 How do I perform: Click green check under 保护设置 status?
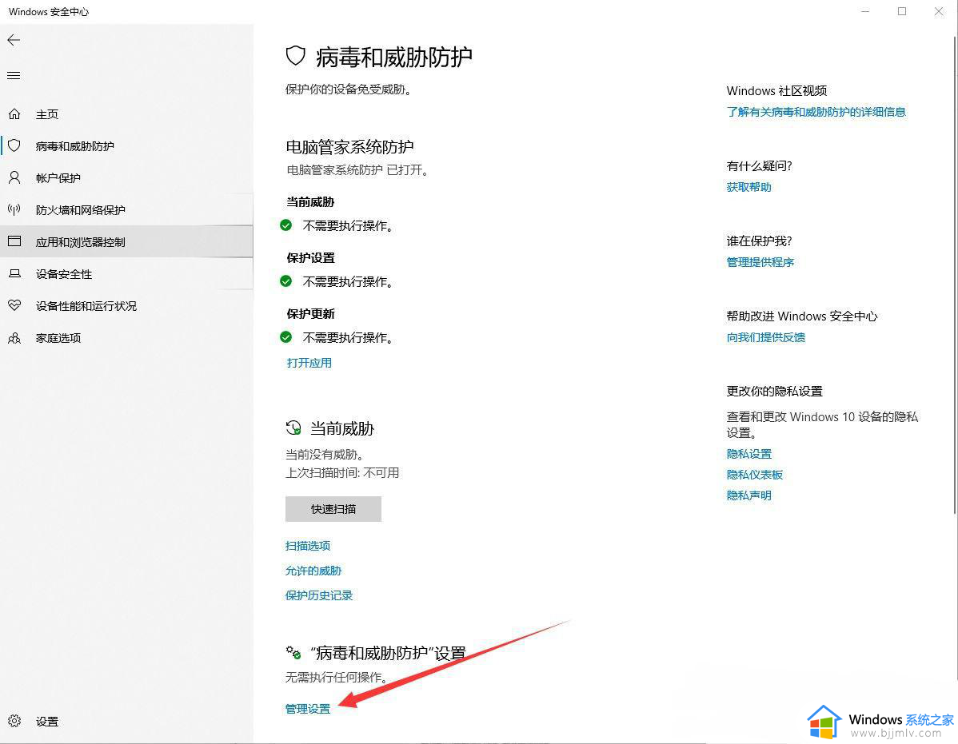point(286,281)
